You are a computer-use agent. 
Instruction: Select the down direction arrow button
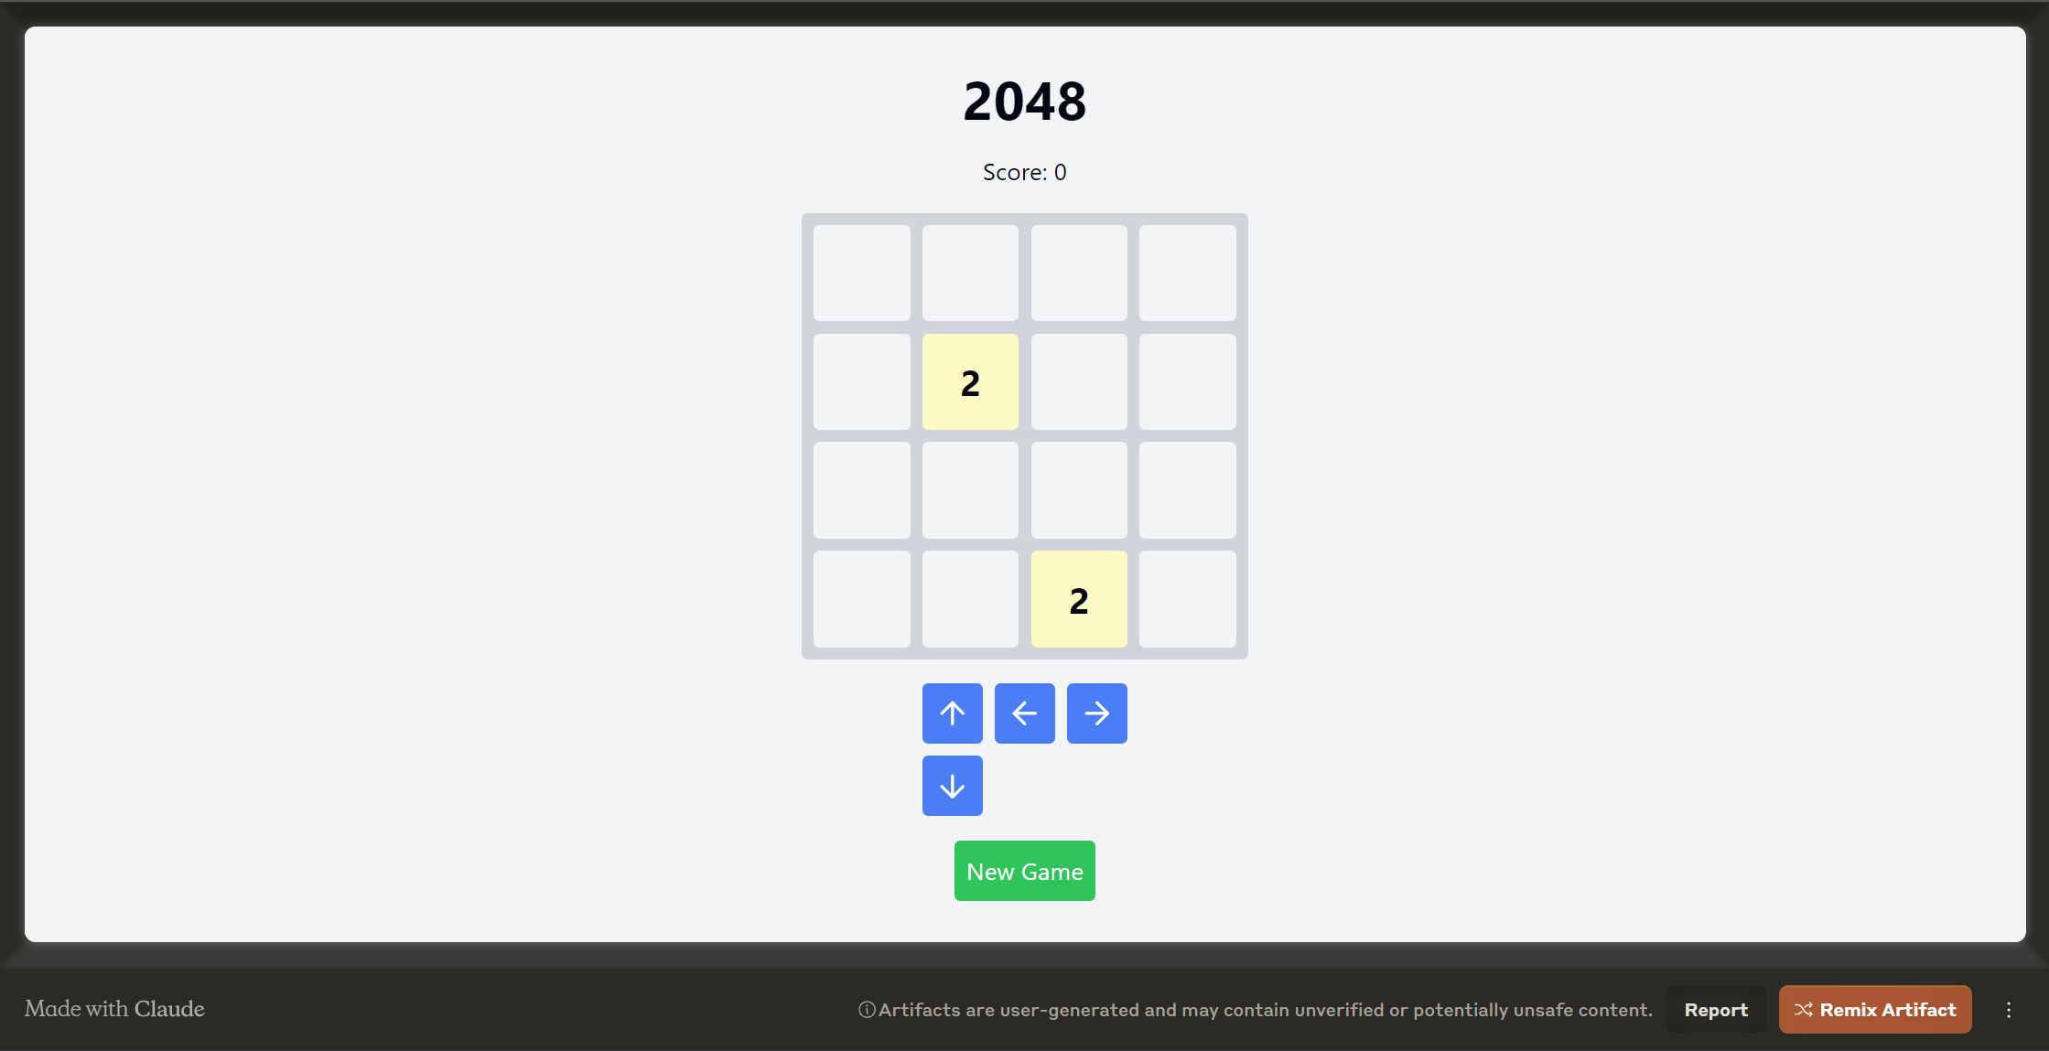(x=954, y=786)
